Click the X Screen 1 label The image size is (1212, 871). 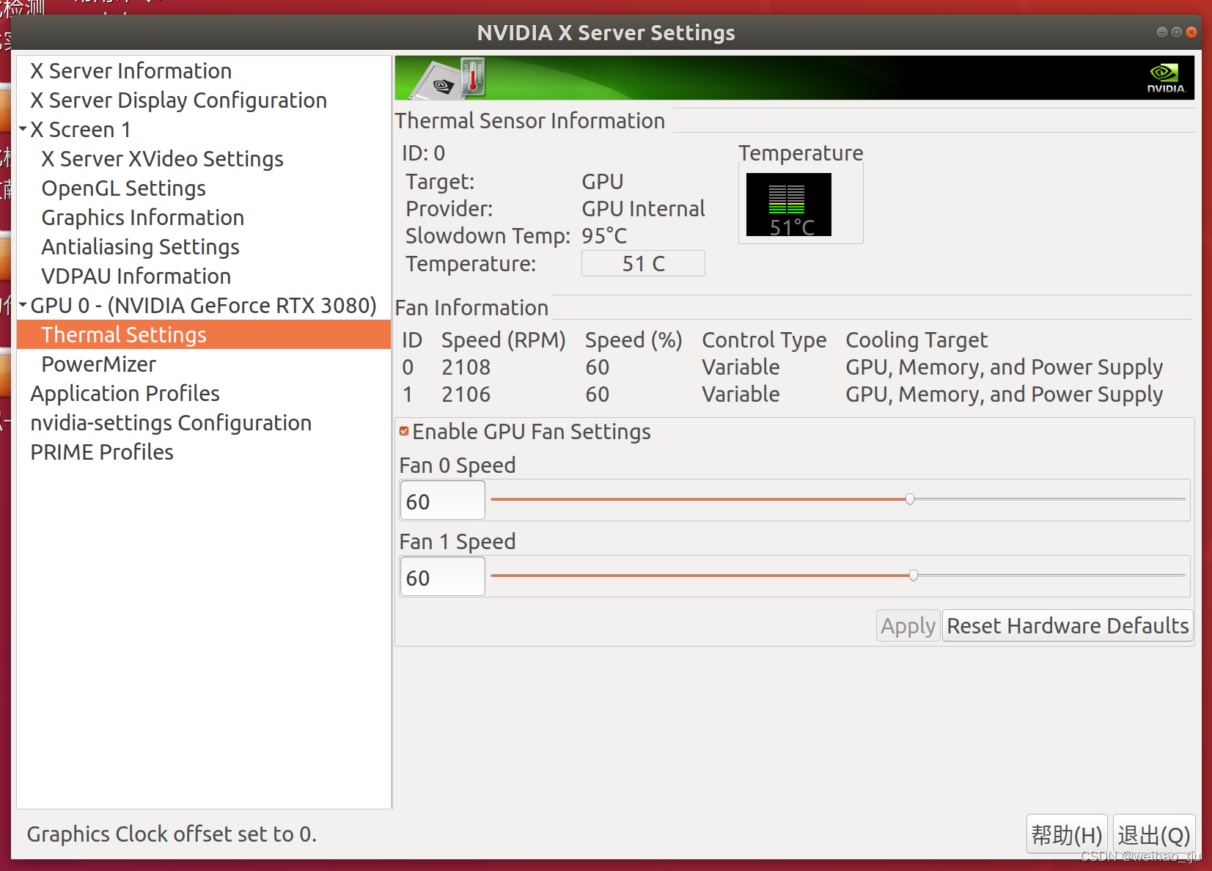point(81,130)
